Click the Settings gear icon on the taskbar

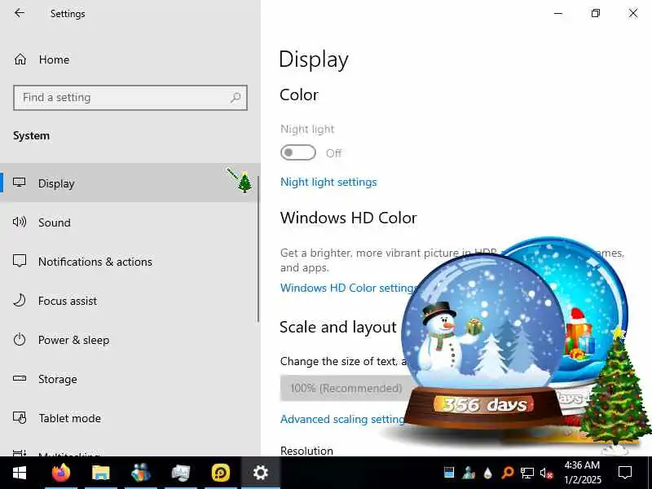[x=260, y=473]
